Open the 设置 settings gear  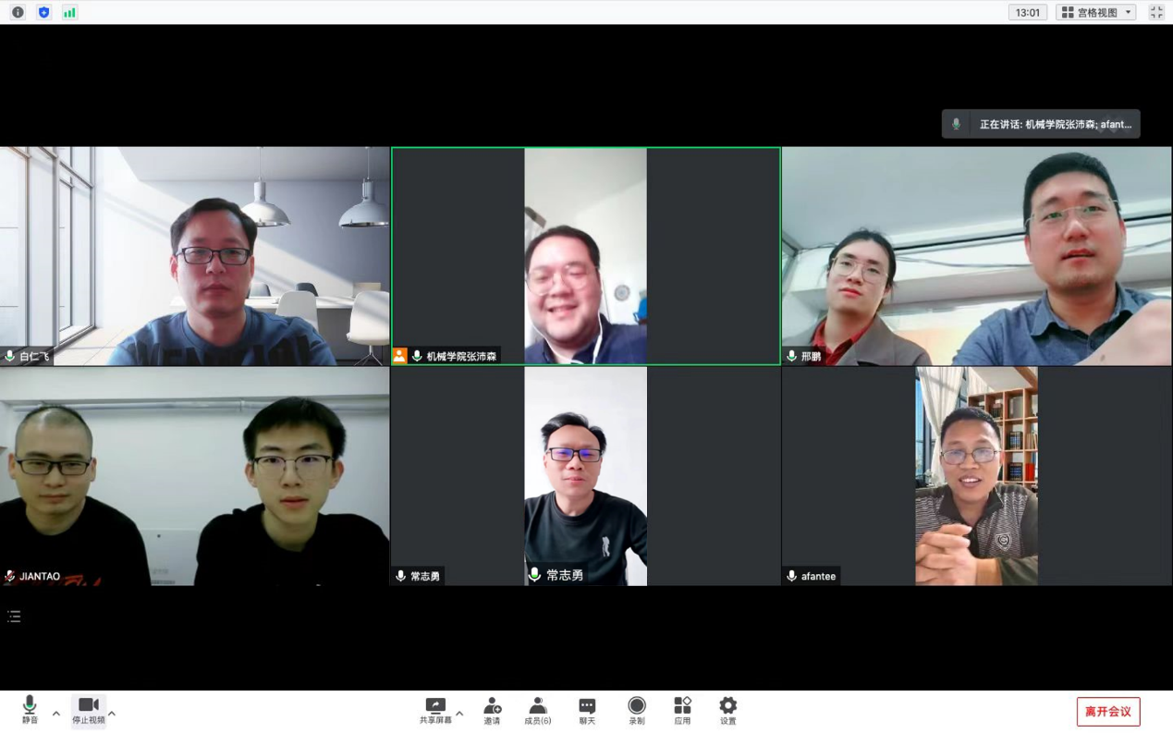point(728,710)
